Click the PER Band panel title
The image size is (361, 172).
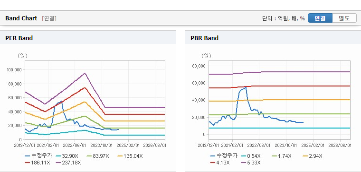[19, 38]
